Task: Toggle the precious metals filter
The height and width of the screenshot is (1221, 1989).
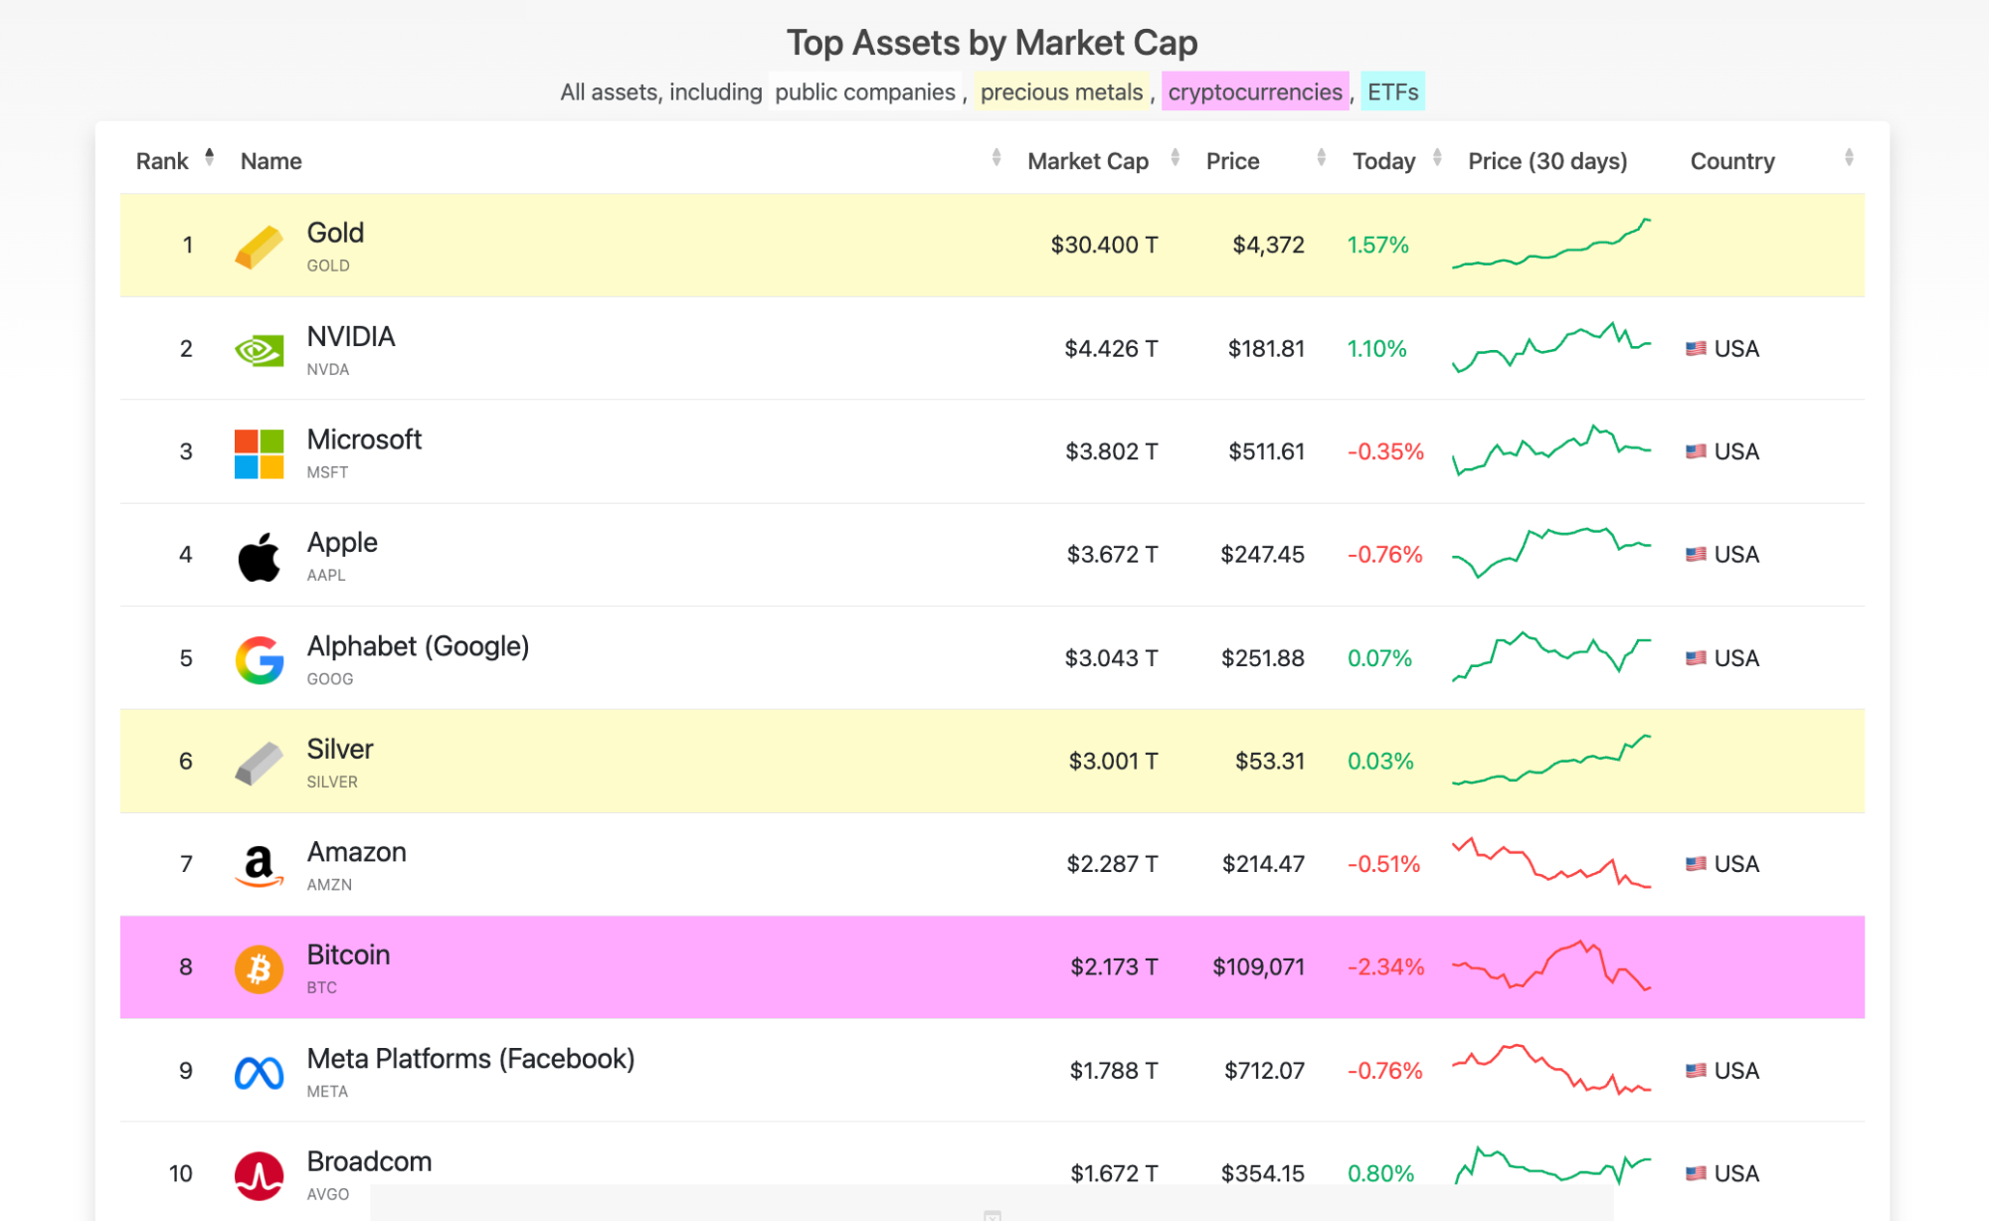Action: pos(1061,92)
